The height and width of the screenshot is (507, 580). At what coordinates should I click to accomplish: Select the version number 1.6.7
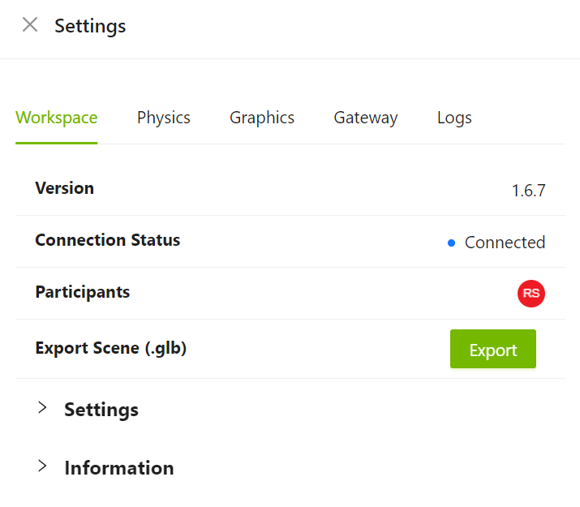tap(528, 191)
